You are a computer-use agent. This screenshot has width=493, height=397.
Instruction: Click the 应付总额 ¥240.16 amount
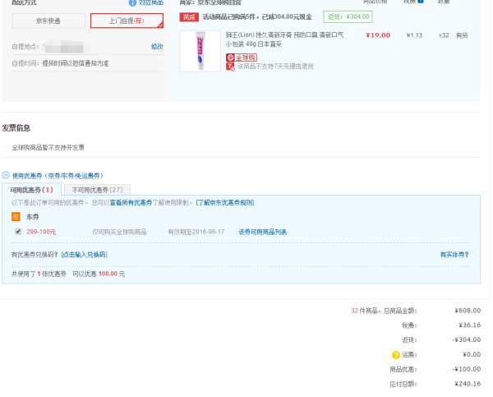[468, 384]
